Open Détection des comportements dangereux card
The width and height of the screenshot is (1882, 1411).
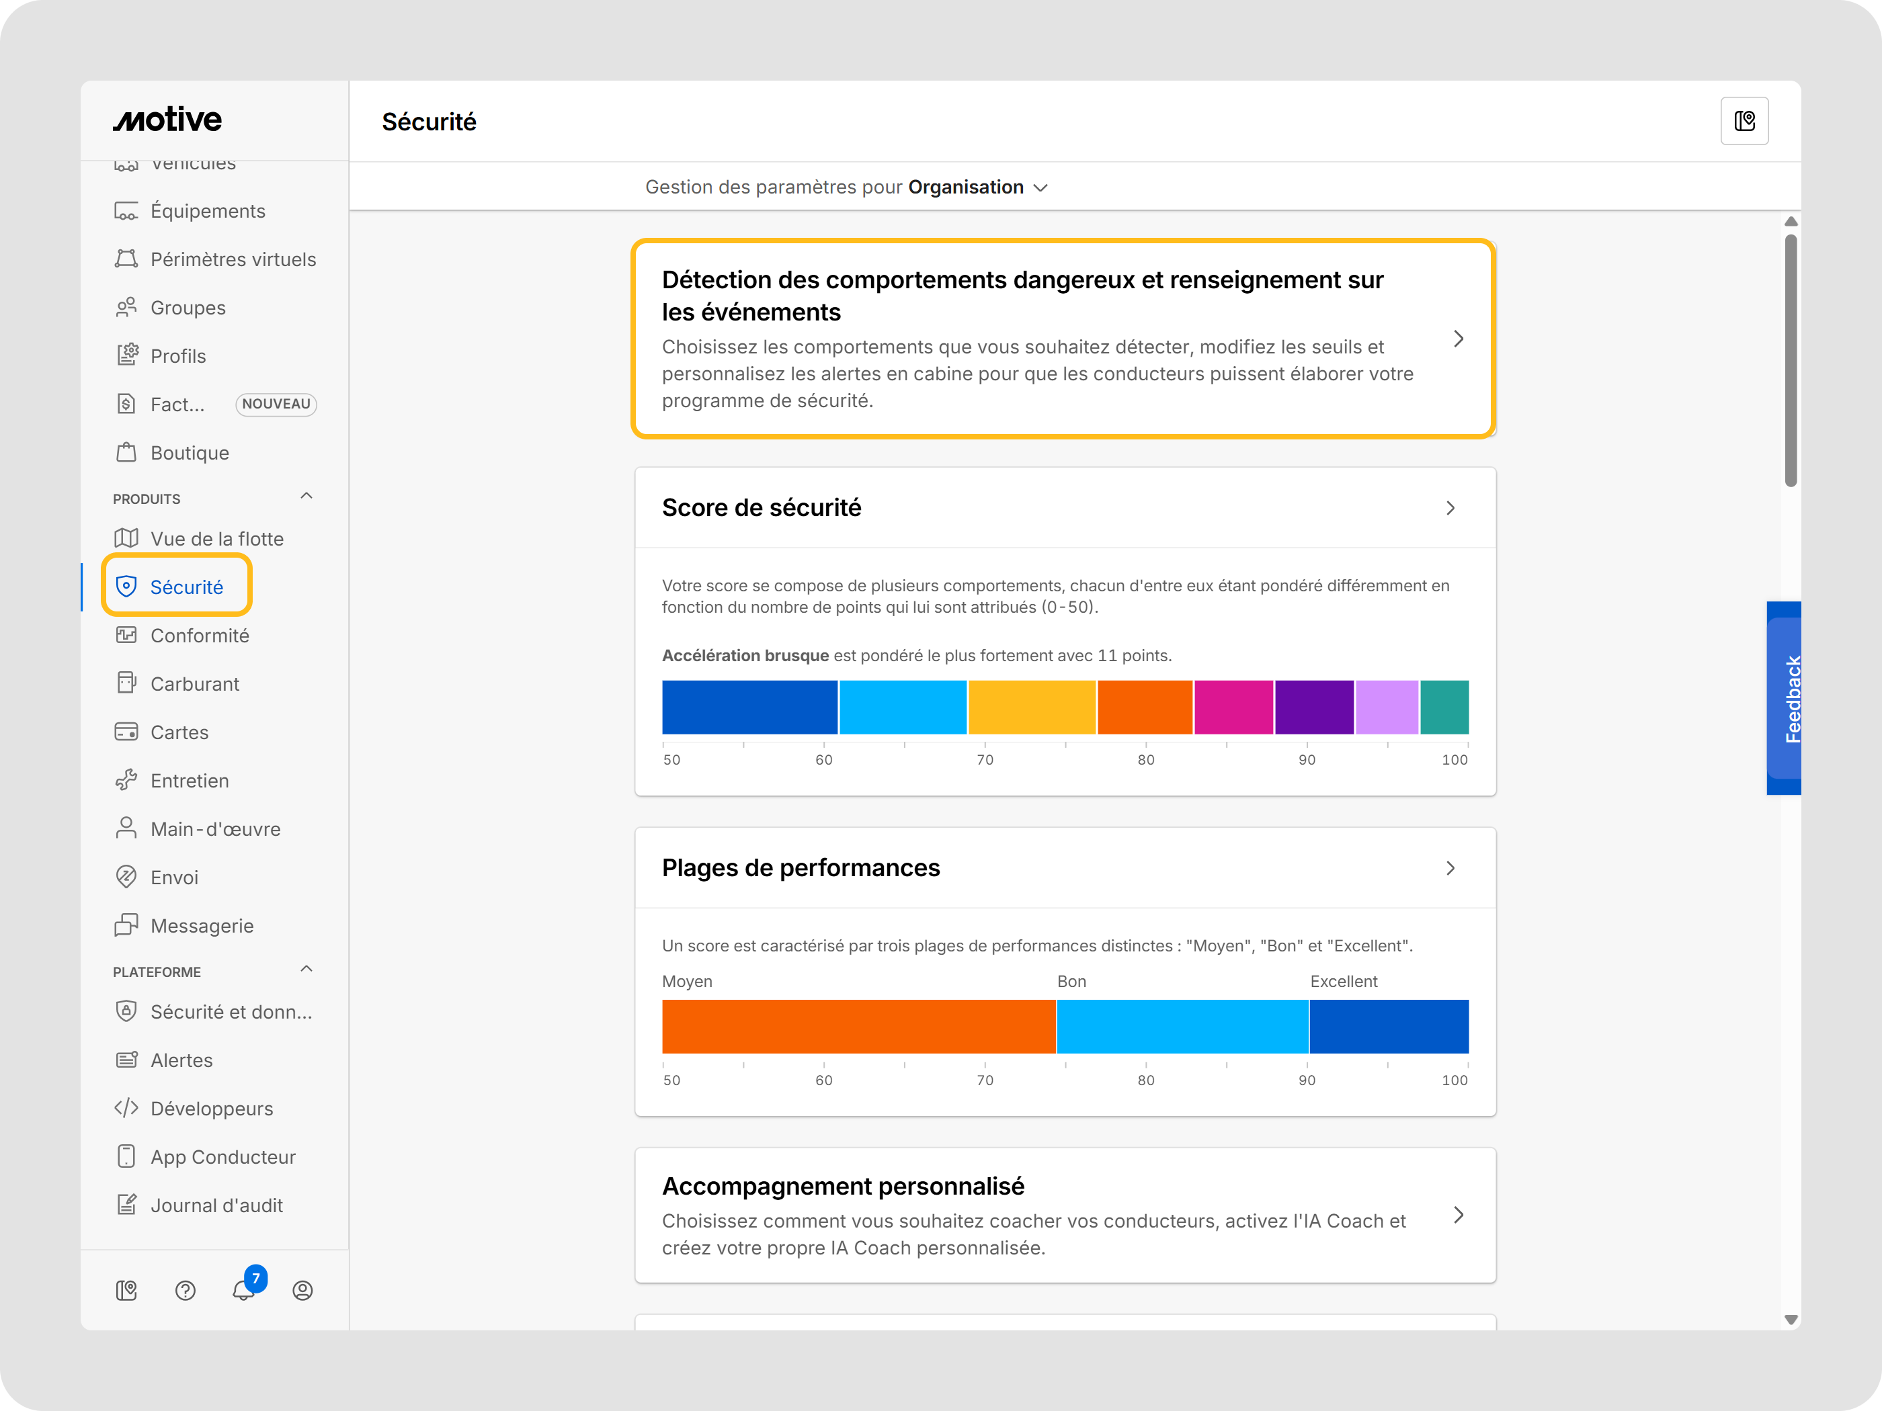click(x=1063, y=339)
